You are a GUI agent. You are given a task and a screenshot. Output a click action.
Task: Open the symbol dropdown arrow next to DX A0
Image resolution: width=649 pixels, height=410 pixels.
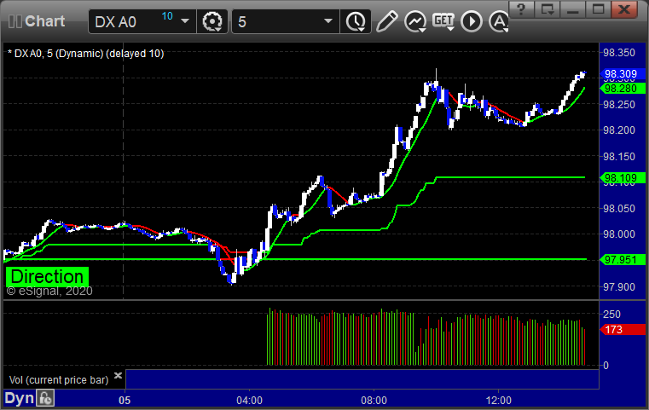pyautogui.click(x=185, y=21)
